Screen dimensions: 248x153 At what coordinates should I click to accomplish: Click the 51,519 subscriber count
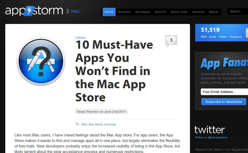click(x=210, y=30)
